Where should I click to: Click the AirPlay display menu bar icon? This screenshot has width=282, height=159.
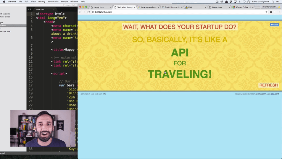tap(235, 1)
